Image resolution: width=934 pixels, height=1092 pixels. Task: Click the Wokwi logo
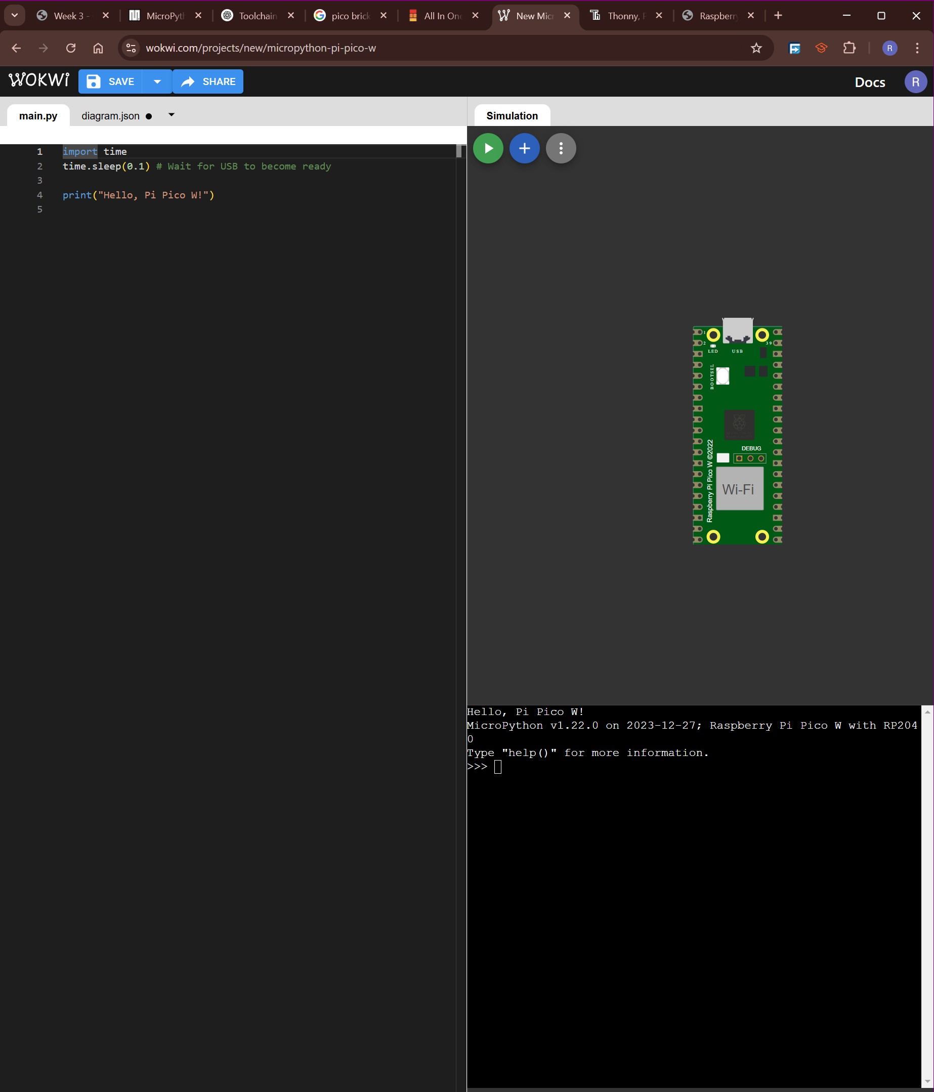coord(39,80)
